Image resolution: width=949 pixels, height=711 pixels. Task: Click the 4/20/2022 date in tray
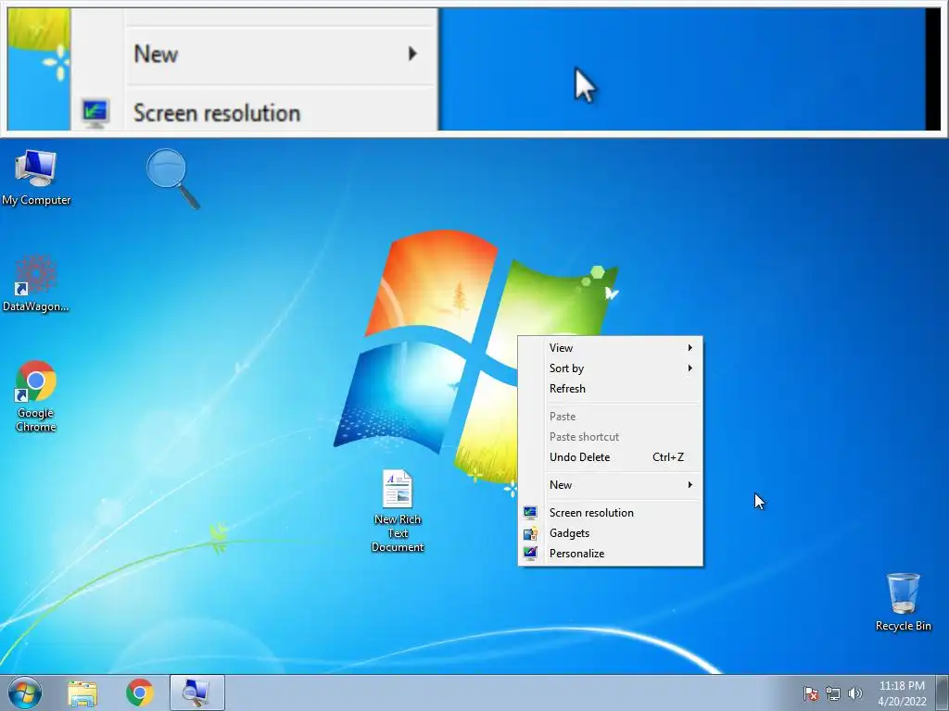tap(902, 702)
